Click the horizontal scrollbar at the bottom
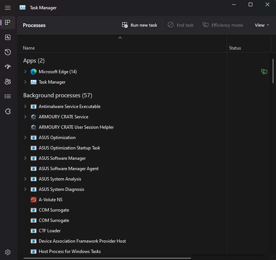Screen dimensions: 276x260 coord(107,258)
